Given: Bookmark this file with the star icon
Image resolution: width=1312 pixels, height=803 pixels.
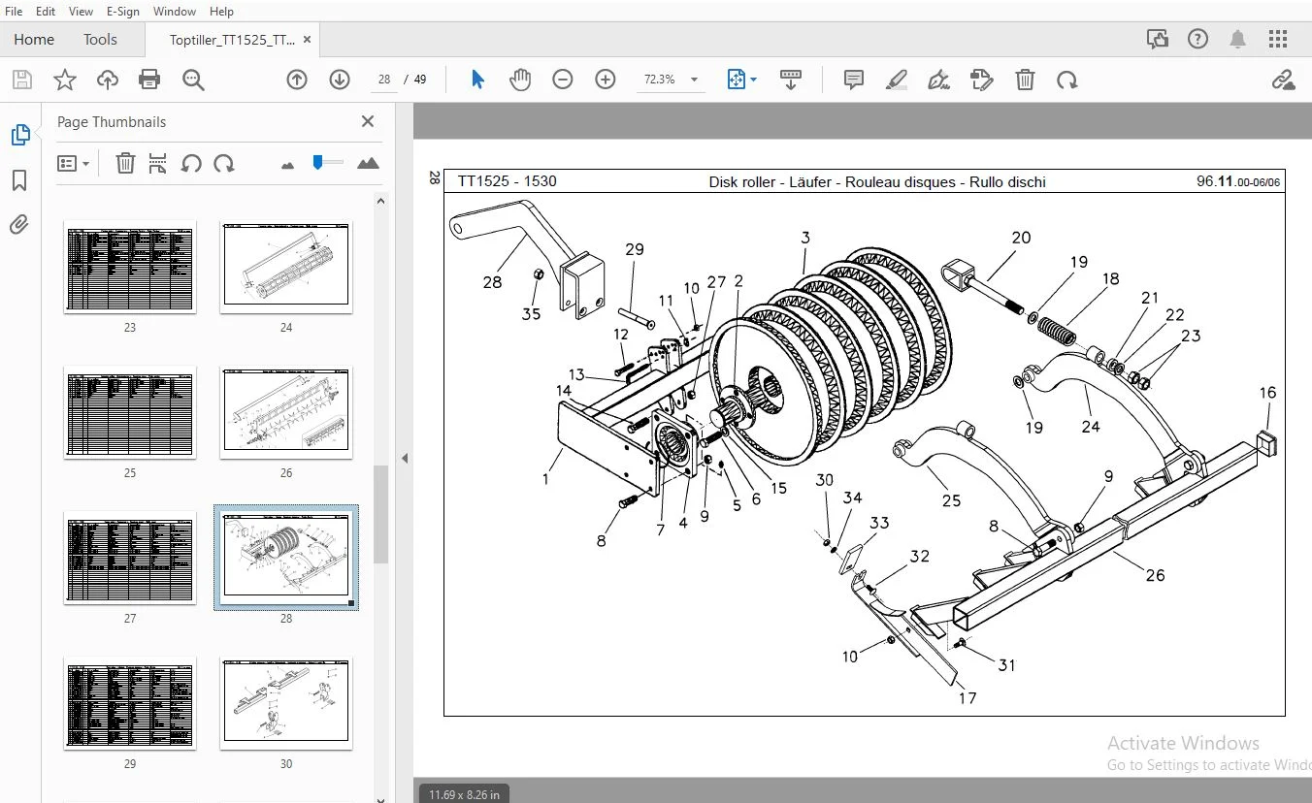Looking at the screenshot, I should point(64,80).
